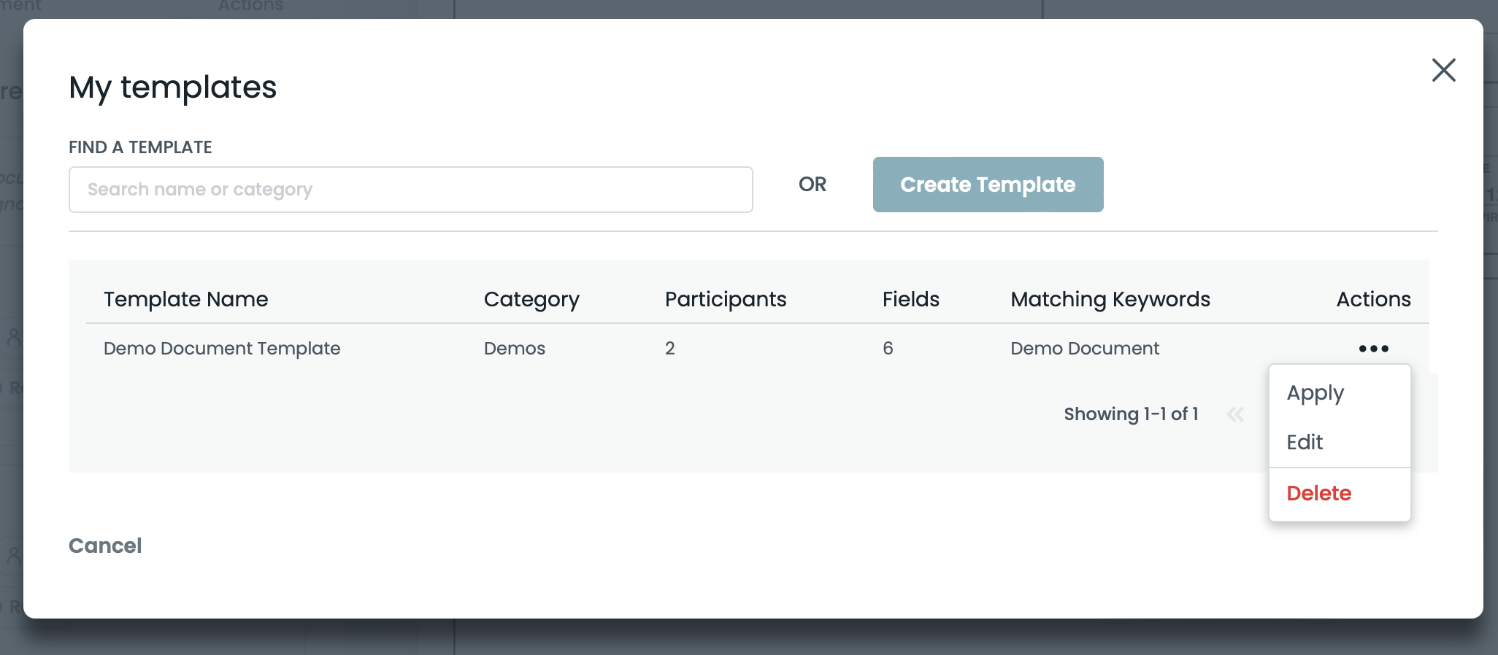Viewport: 1498px width, 655px height.
Task: Click the Demo Document keyword cell
Action: point(1084,349)
